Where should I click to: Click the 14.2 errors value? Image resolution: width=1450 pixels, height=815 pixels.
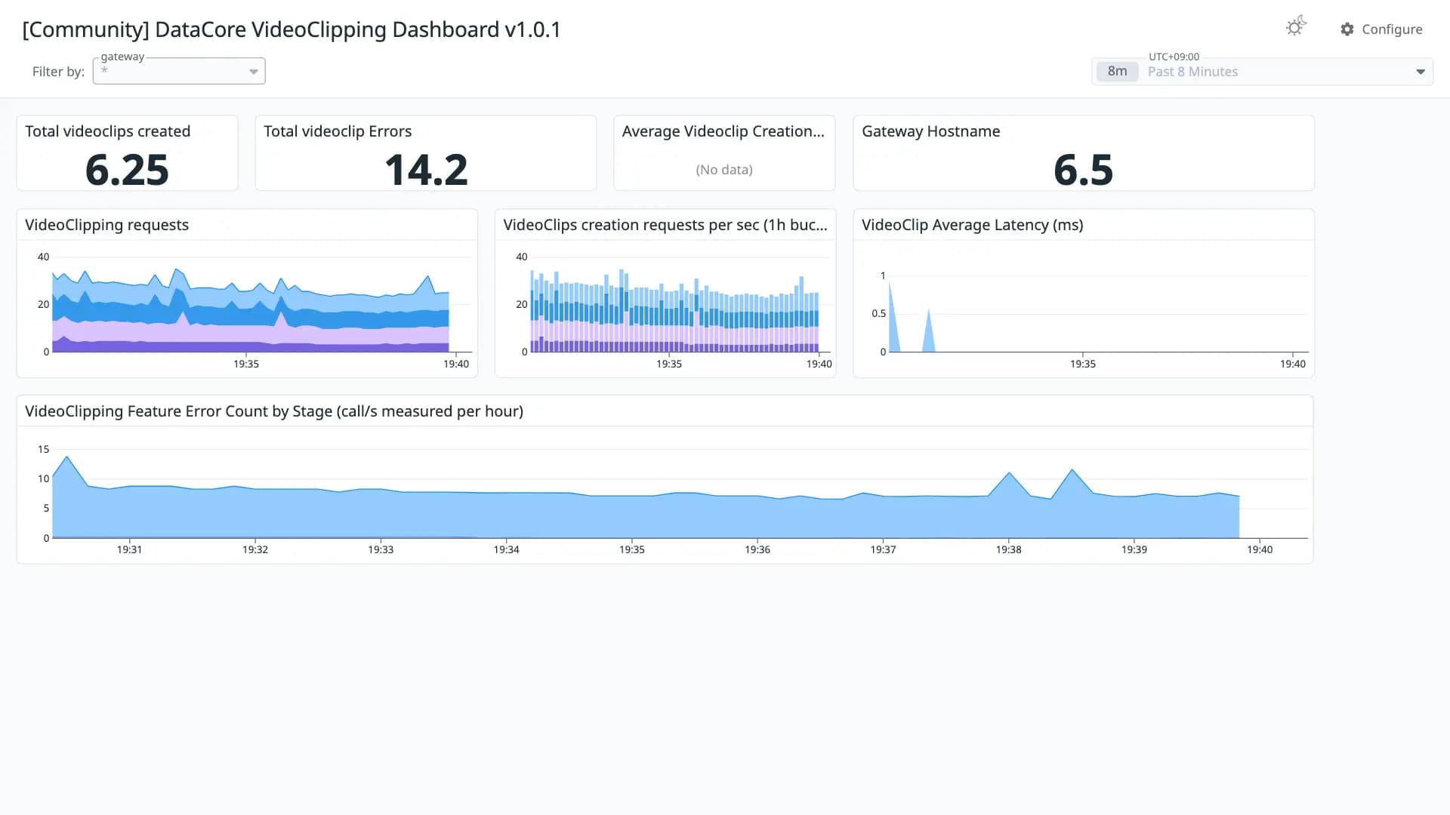(x=426, y=170)
